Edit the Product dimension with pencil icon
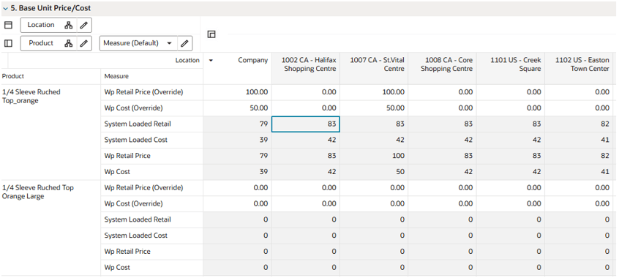Image resolution: width=619 pixels, height=278 pixels. (x=83, y=43)
